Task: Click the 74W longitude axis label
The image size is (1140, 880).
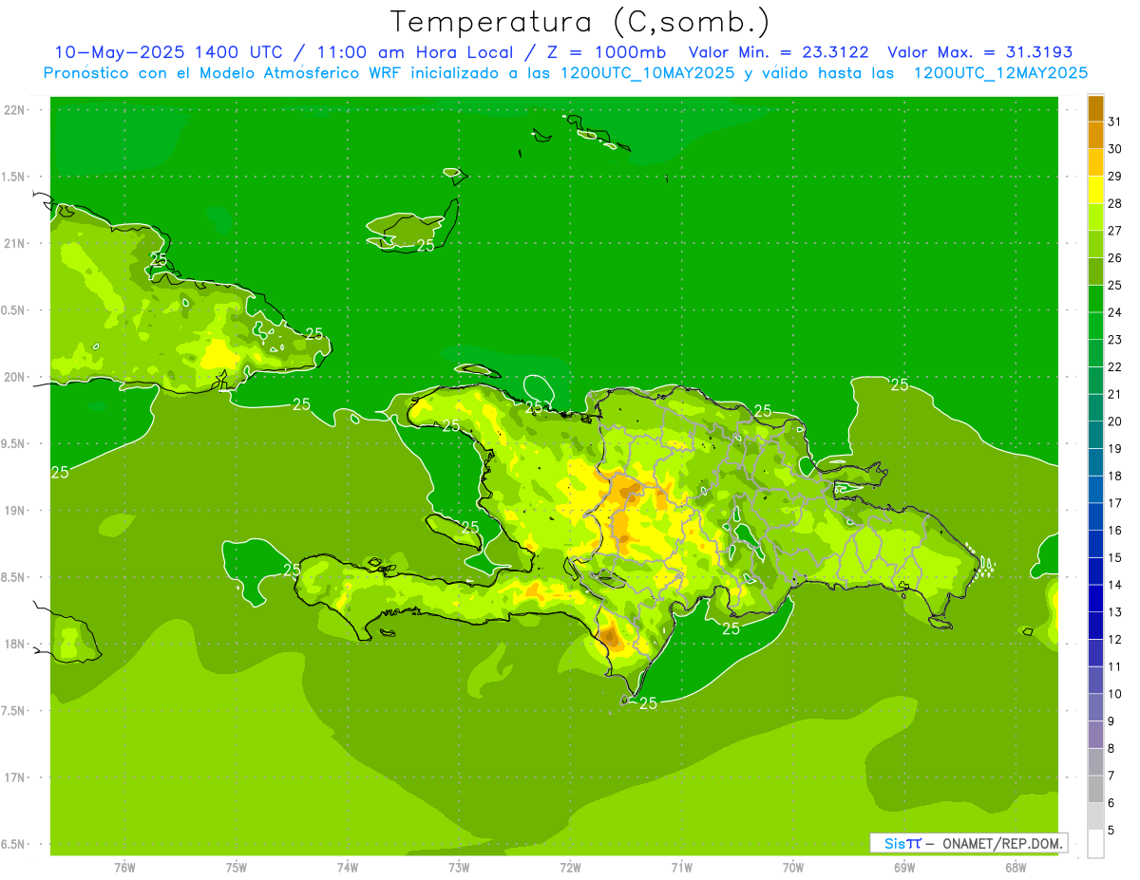Action: pos(348,868)
